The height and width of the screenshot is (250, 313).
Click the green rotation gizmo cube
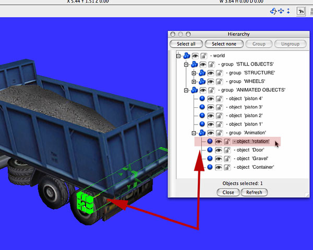(x=86, y=202)
